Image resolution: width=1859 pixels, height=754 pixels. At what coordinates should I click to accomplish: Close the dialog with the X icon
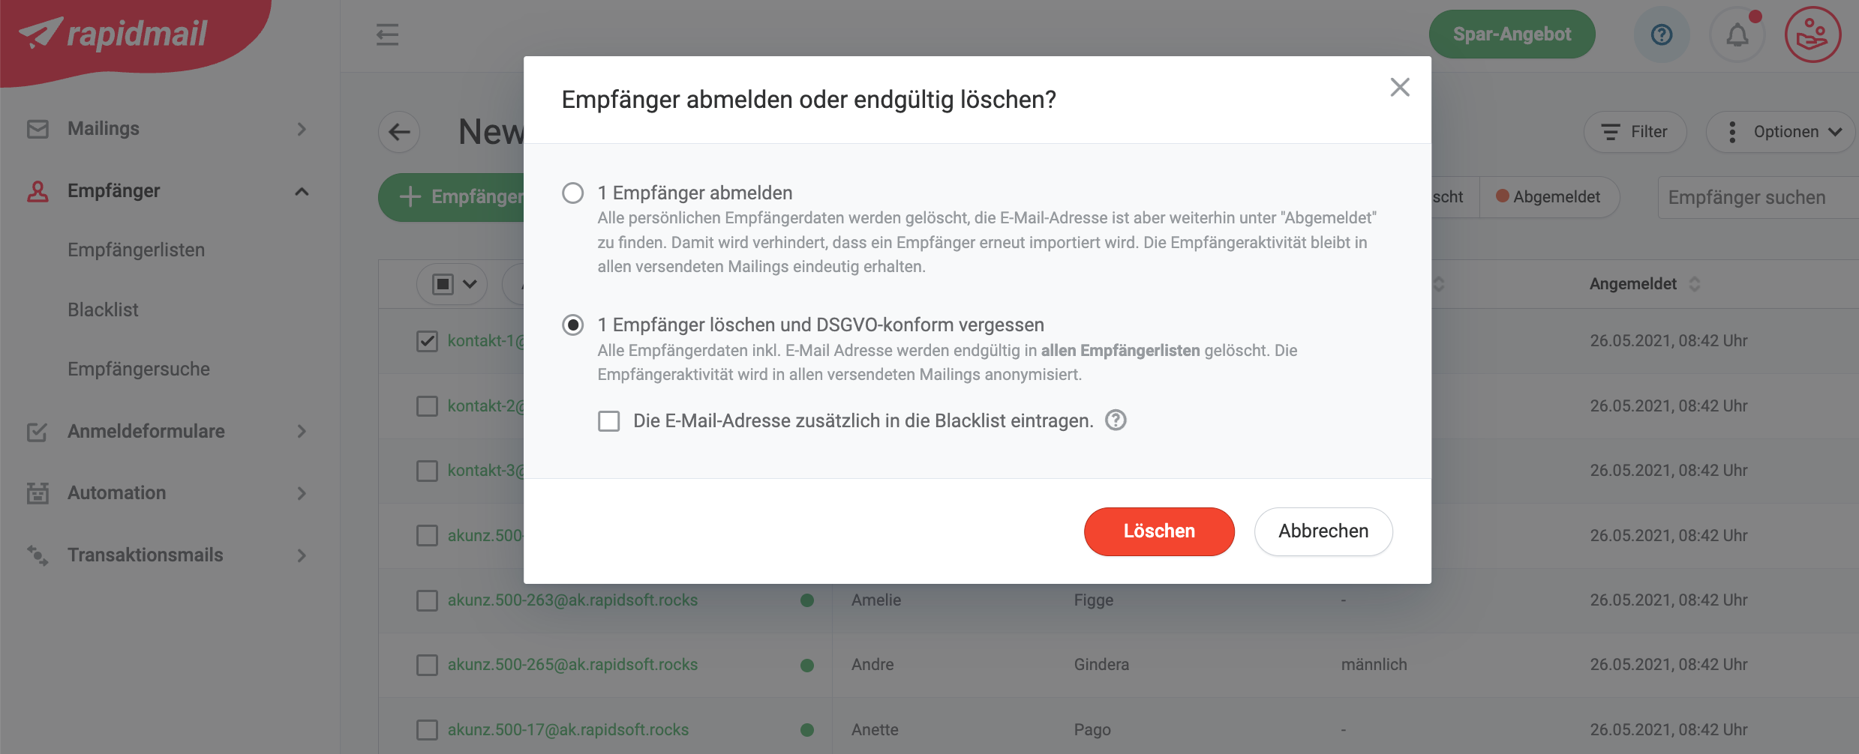(x=1400, y=88)
